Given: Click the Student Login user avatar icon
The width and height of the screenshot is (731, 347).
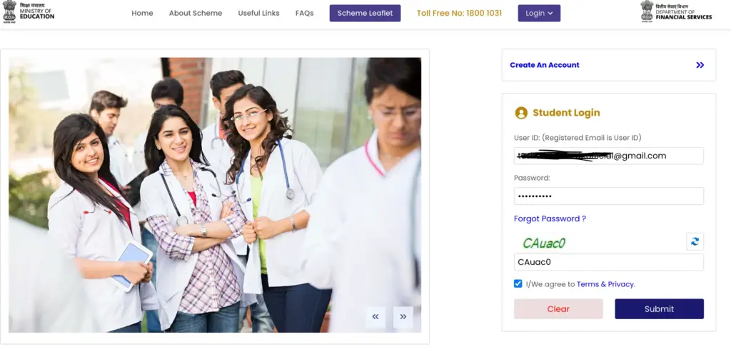Looking at the screenshot, I should 521,113.
